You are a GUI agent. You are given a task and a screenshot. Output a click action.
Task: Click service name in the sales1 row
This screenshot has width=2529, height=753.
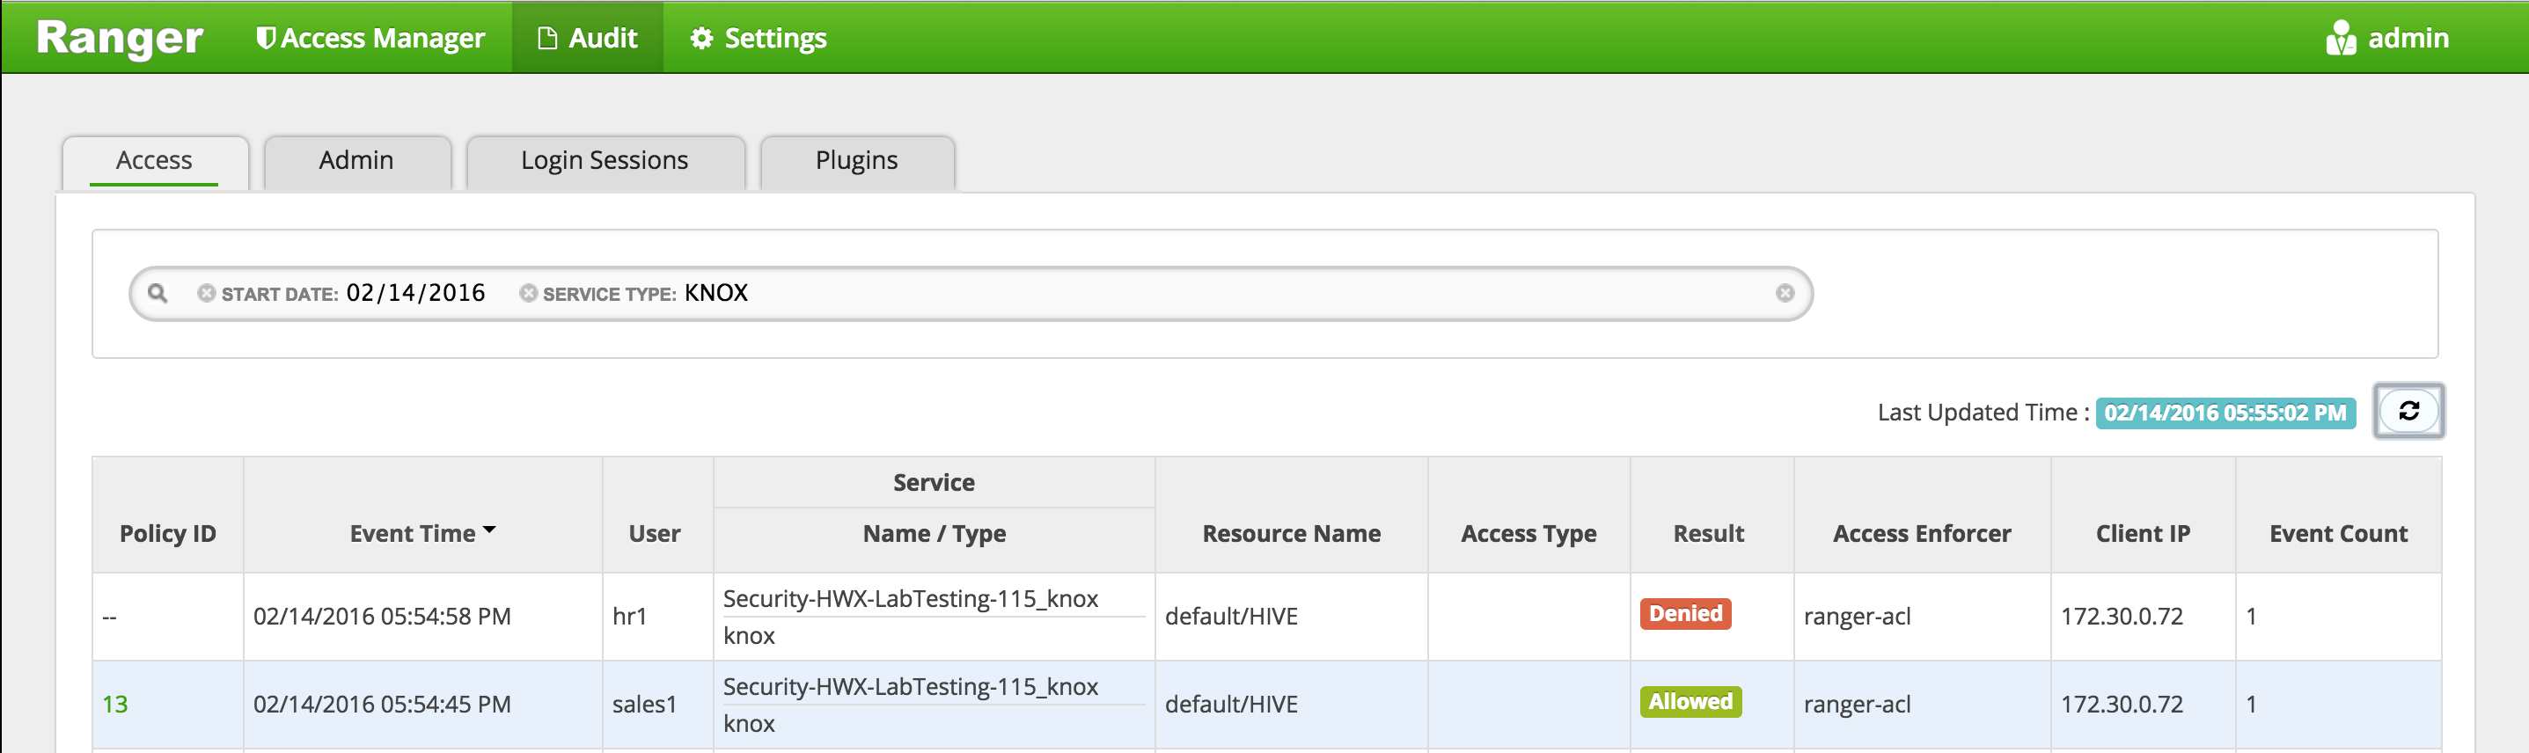point(910,686)
